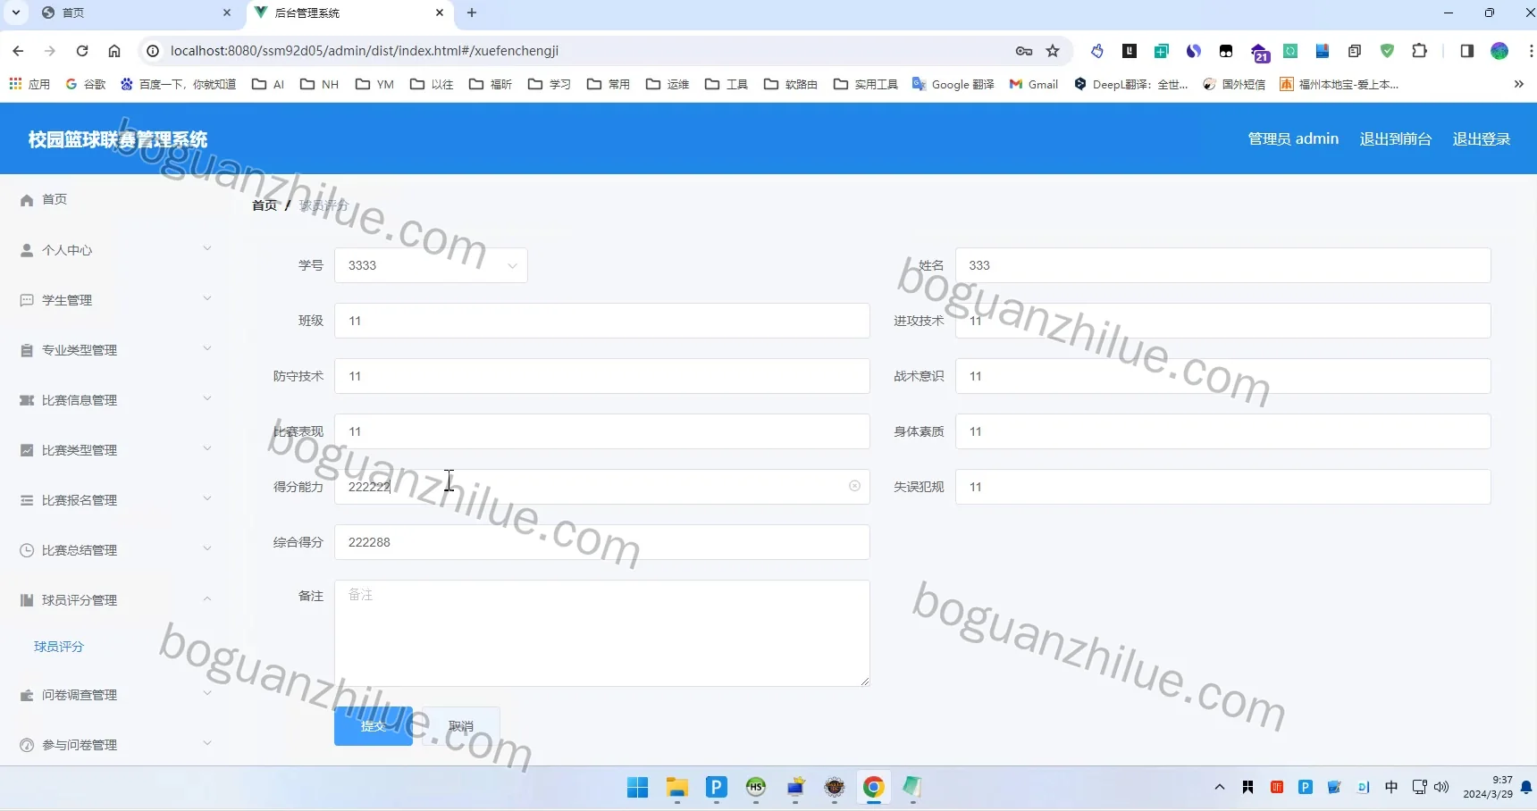This screenshot has height=811, width=1537.
Task: Click the 专业类型管理 clipboard icon
Action: [x=27, y=351]
